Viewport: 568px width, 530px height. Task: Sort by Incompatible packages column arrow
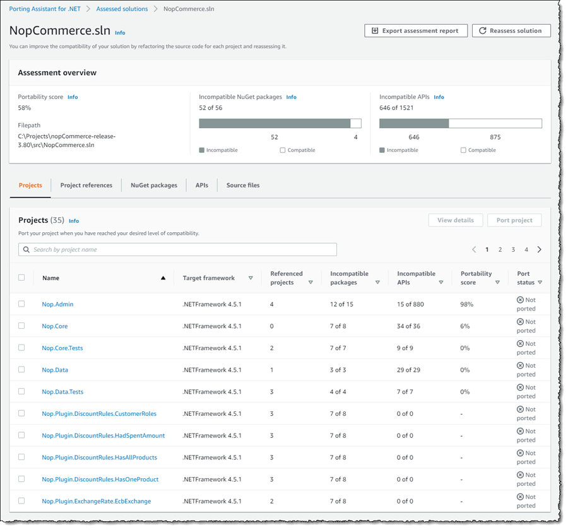click(x=377, y=283)
